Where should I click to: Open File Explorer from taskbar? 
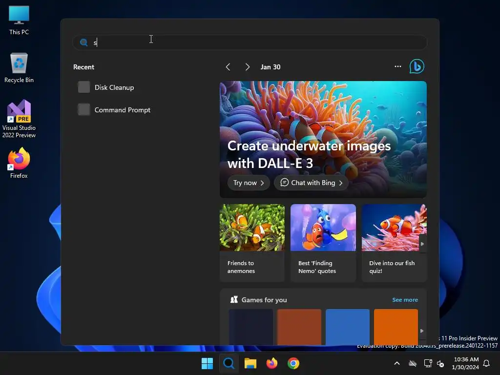click(250, 363)
